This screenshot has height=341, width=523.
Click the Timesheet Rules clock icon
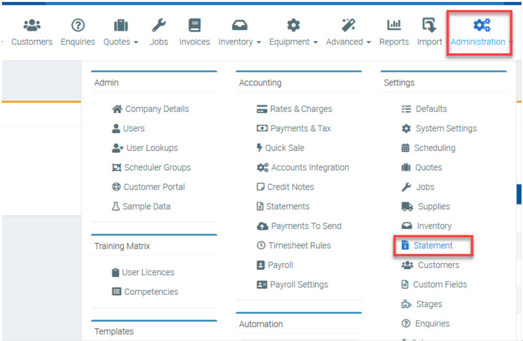tap(261, 245)
